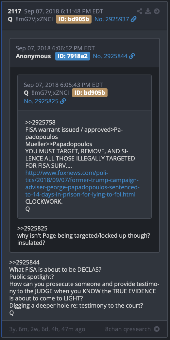Click the download icon for post 2117
The height and width of the screenshot is (340, 170).
click(x=148, y=11)
